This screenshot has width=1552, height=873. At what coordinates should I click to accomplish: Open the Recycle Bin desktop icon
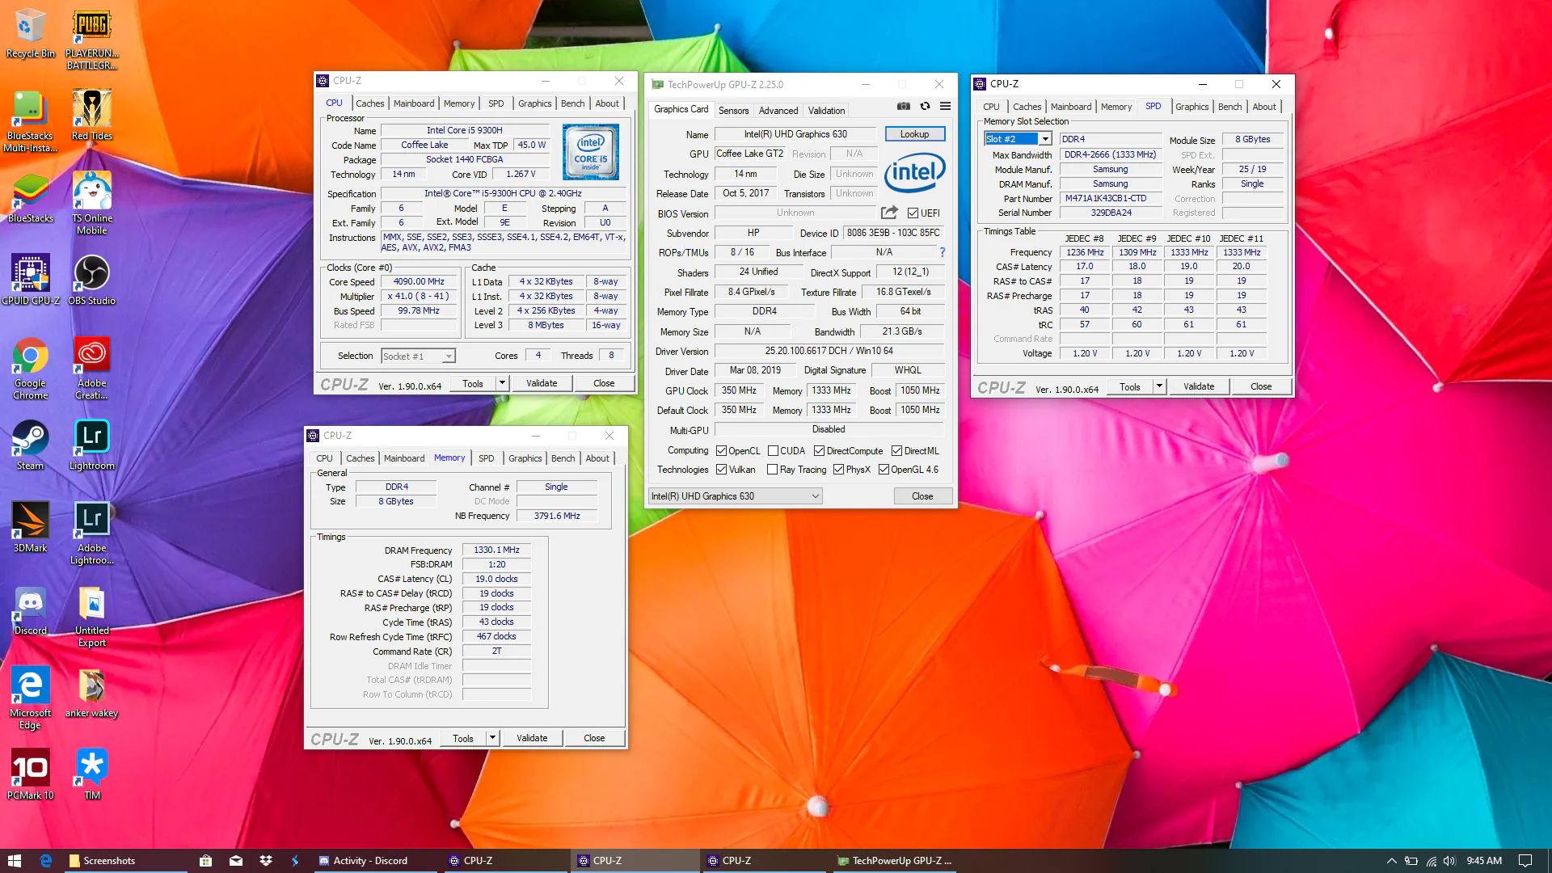(x=30, y=34)
